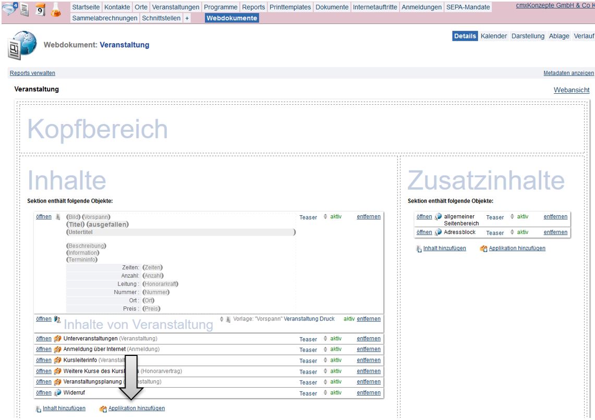Click Applikation hinzufügen under Inhalte
Screen dimensions: 595x420
click(136, 409)
